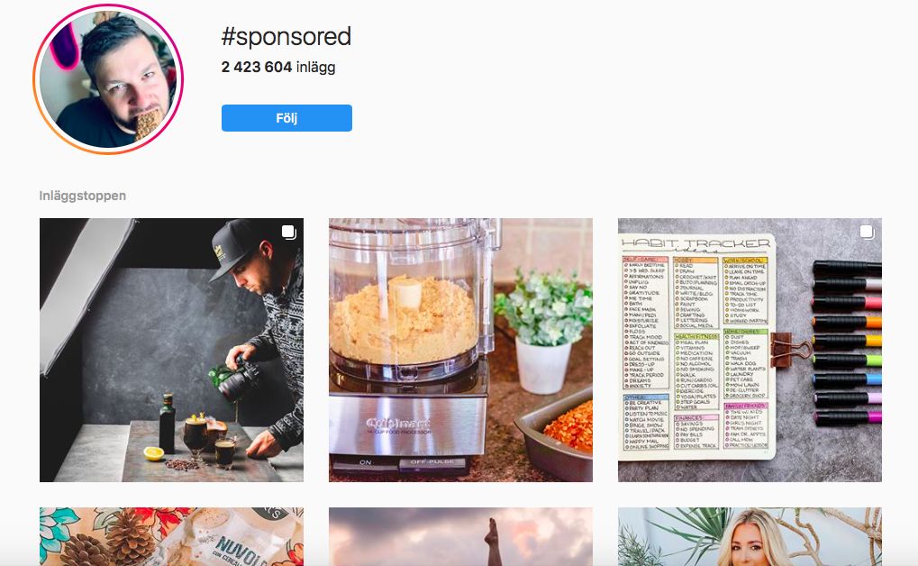The image size is (918, 566).
Task: Click the multi-photo icon on photographer post
Action: [288, 232]
